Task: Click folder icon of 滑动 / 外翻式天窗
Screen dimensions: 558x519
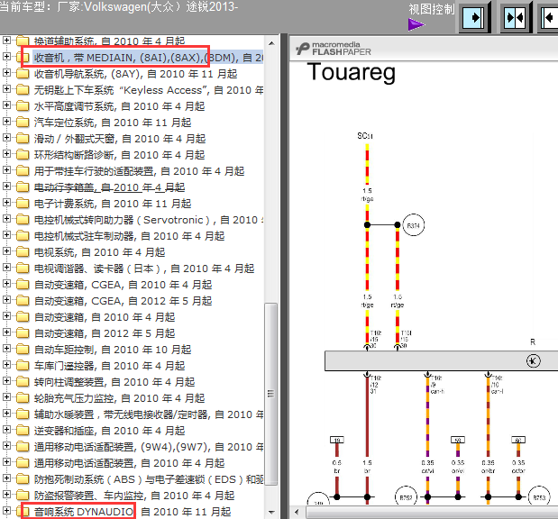Action: pos(23,139)
